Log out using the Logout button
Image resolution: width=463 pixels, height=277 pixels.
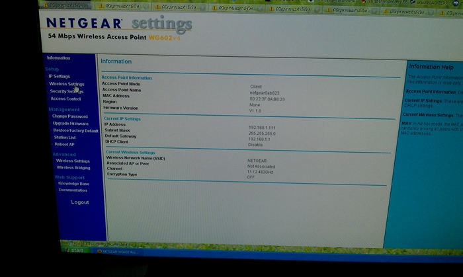point(79,202)
